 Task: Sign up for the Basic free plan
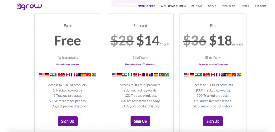[68, 121]
